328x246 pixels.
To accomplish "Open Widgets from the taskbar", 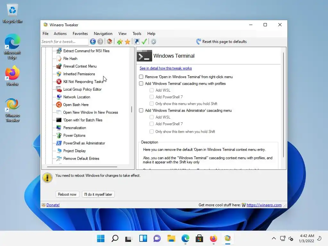I will coord(143,238).
